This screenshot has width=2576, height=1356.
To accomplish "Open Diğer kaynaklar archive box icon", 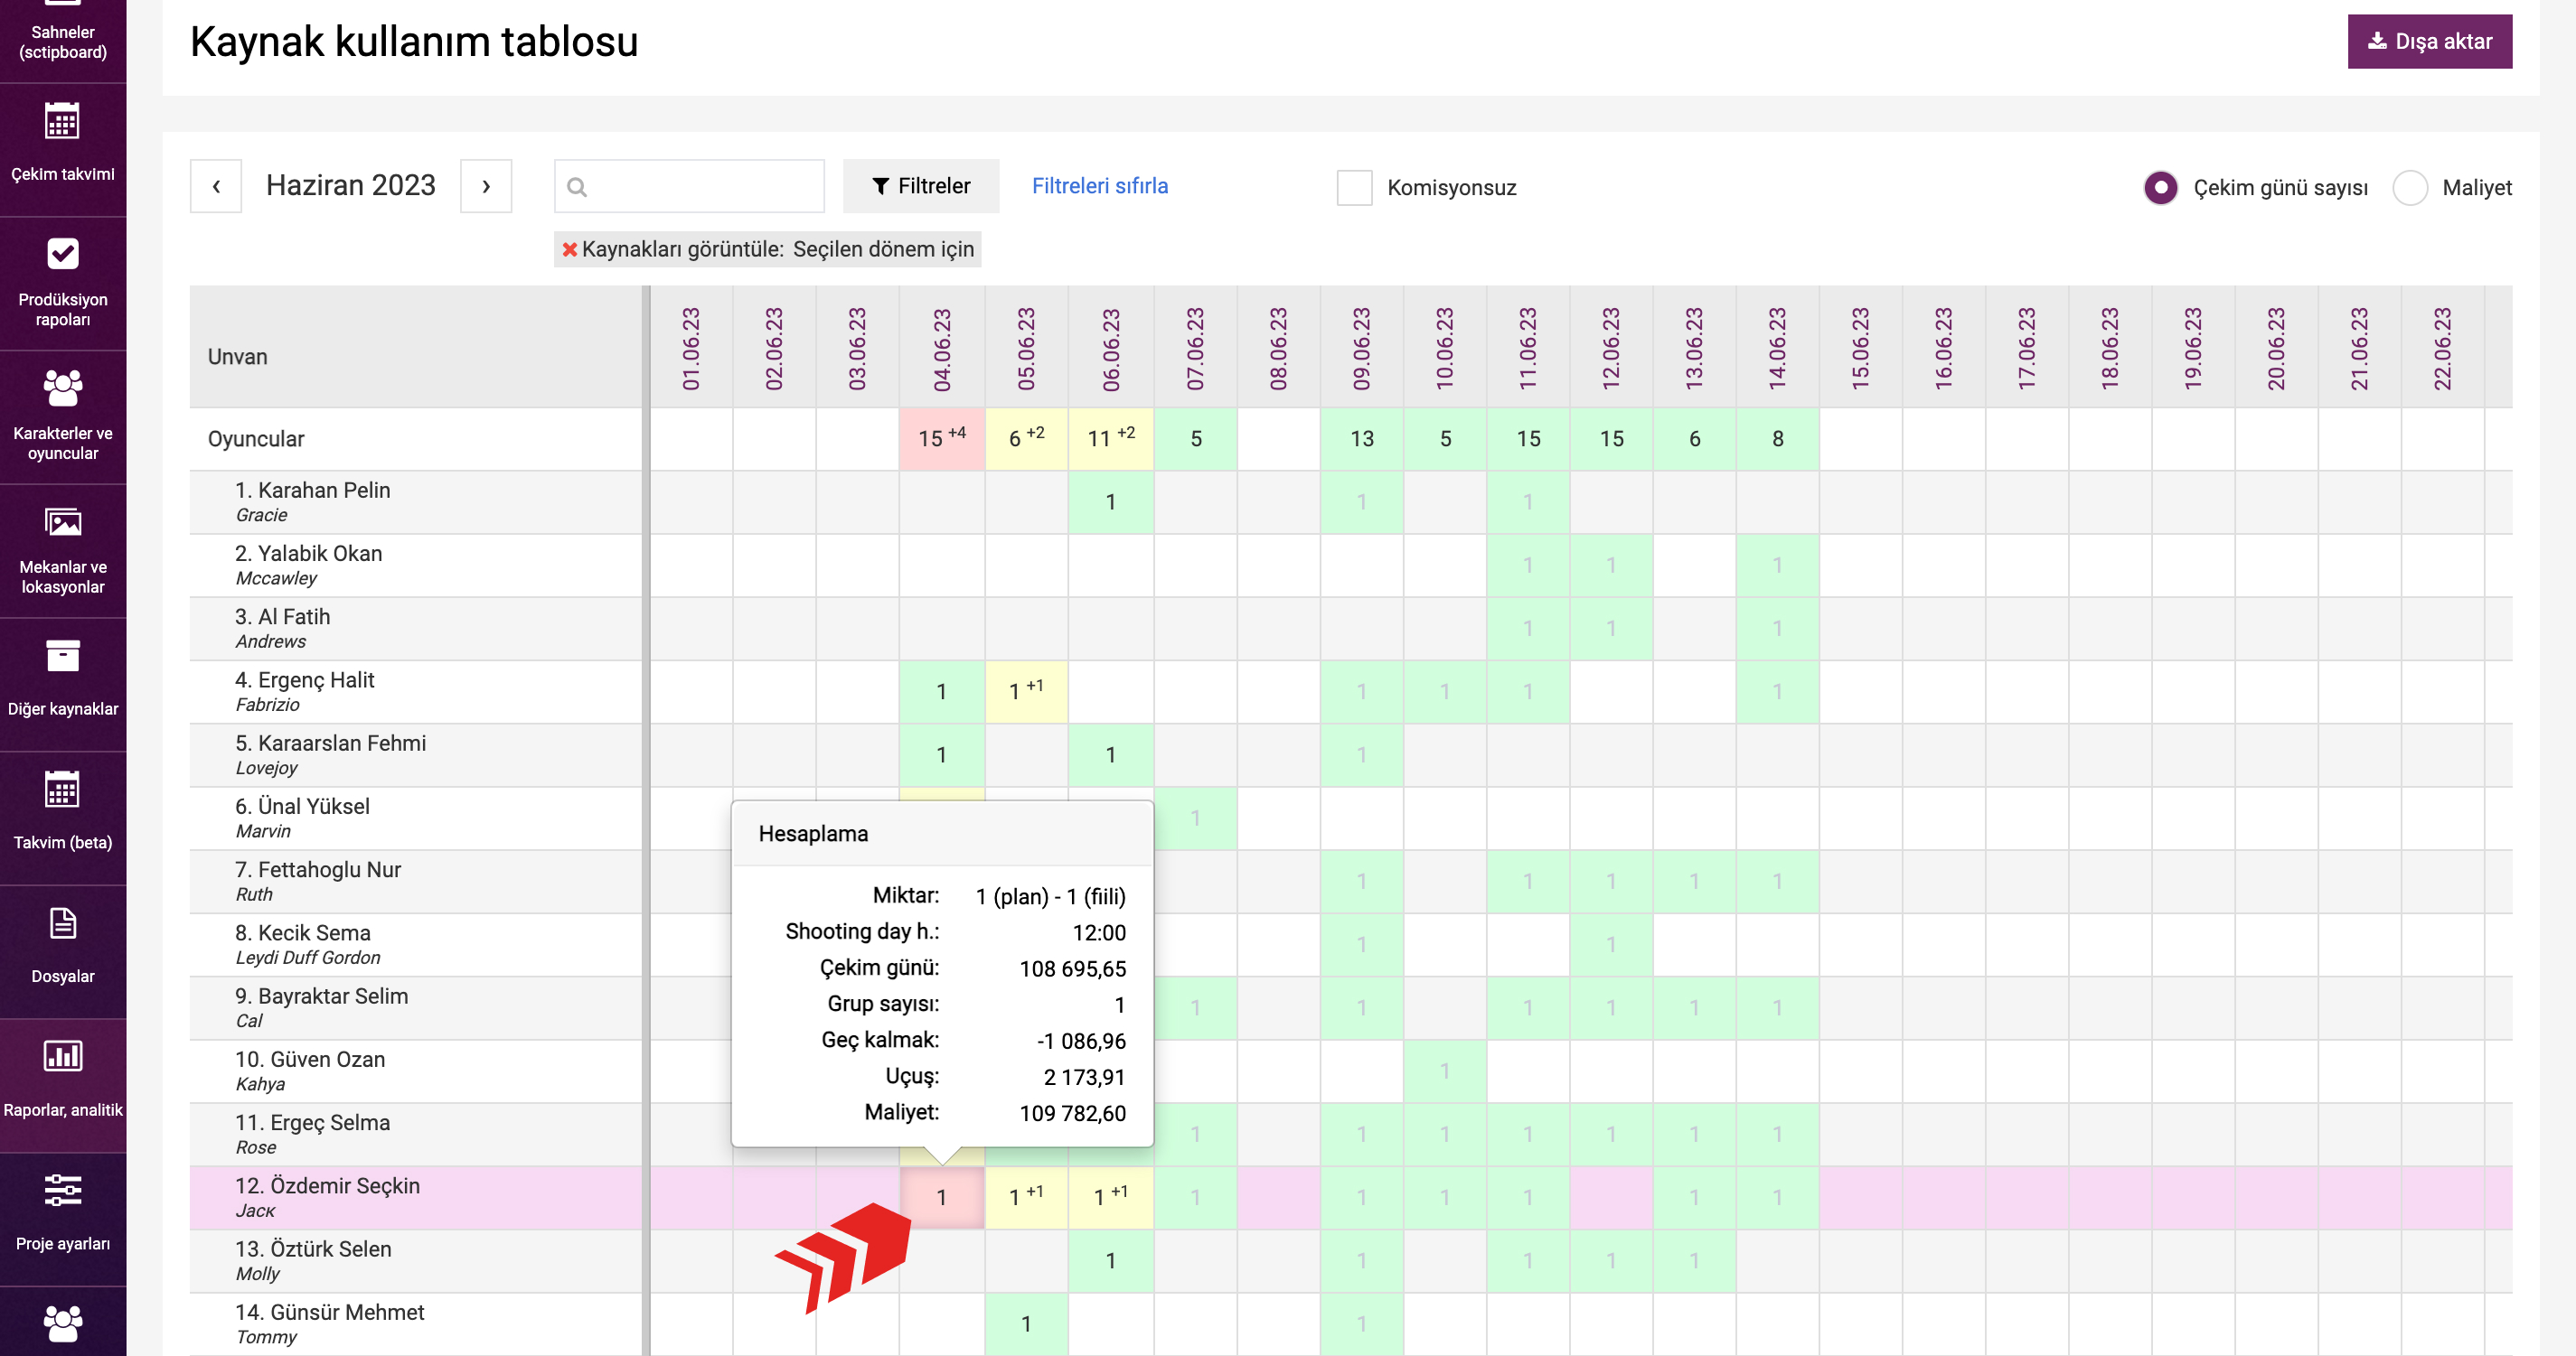I will [62, 656].
